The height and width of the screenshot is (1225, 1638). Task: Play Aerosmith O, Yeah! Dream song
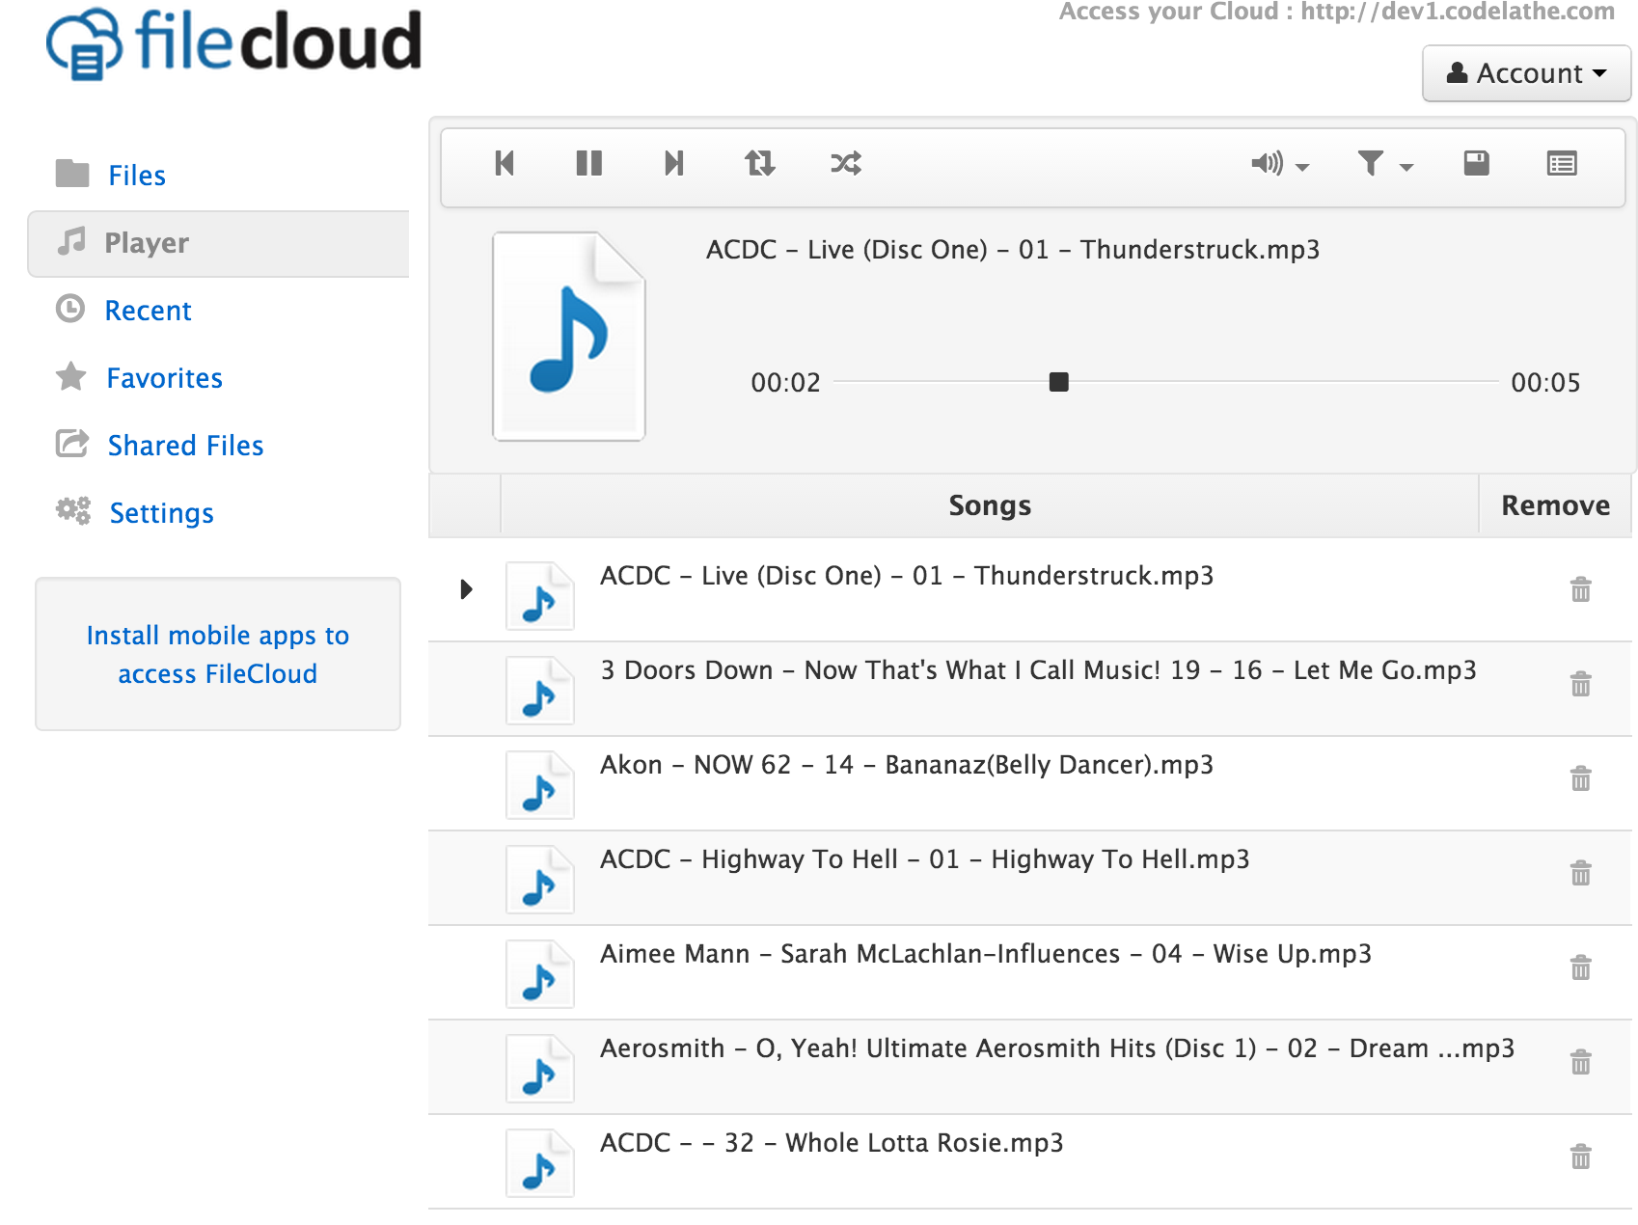point(1057,1048)
